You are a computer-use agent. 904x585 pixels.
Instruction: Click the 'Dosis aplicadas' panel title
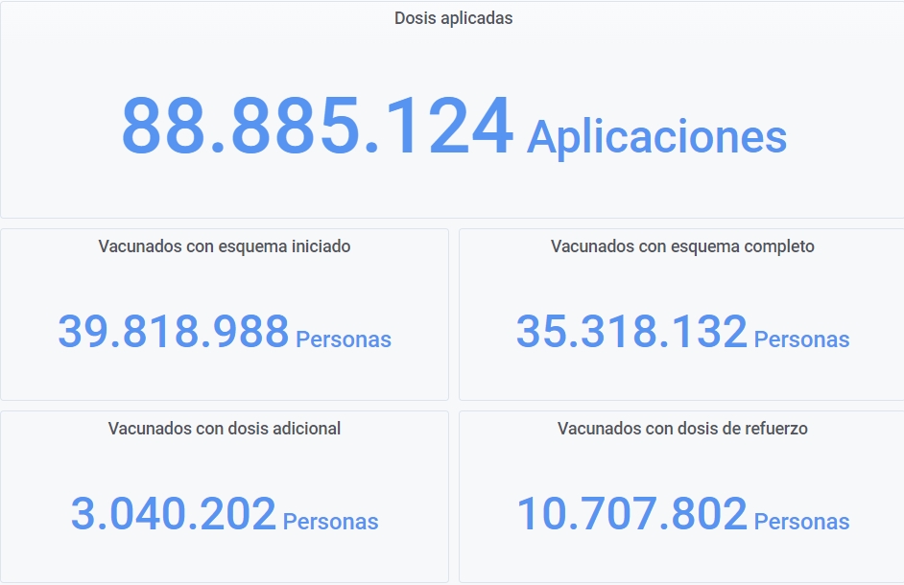tap(453, 18)
